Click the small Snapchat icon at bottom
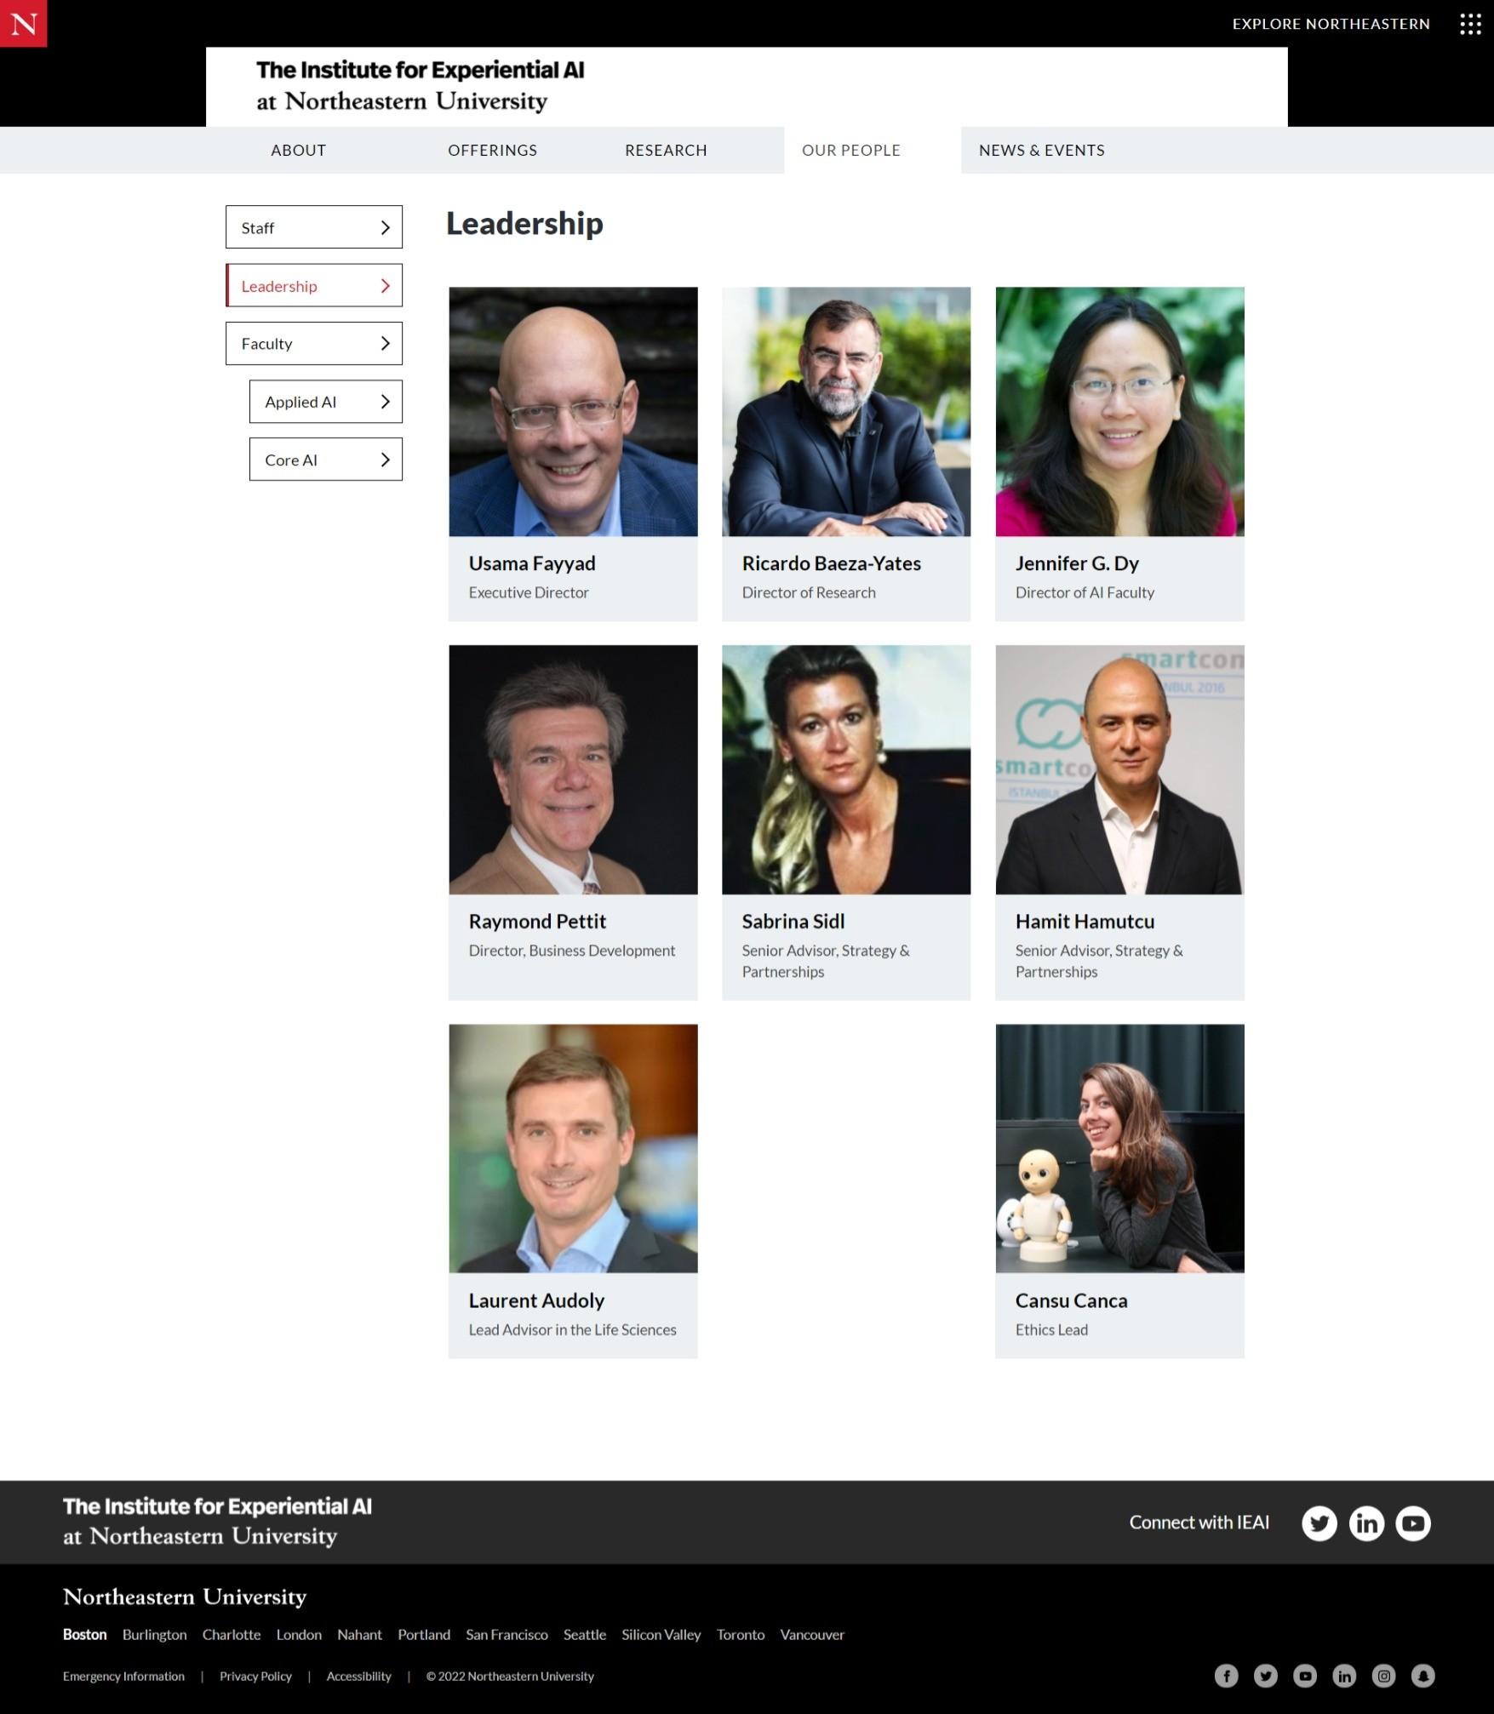The width and height of the screenshot is (1494, 1714). 1423,1676
